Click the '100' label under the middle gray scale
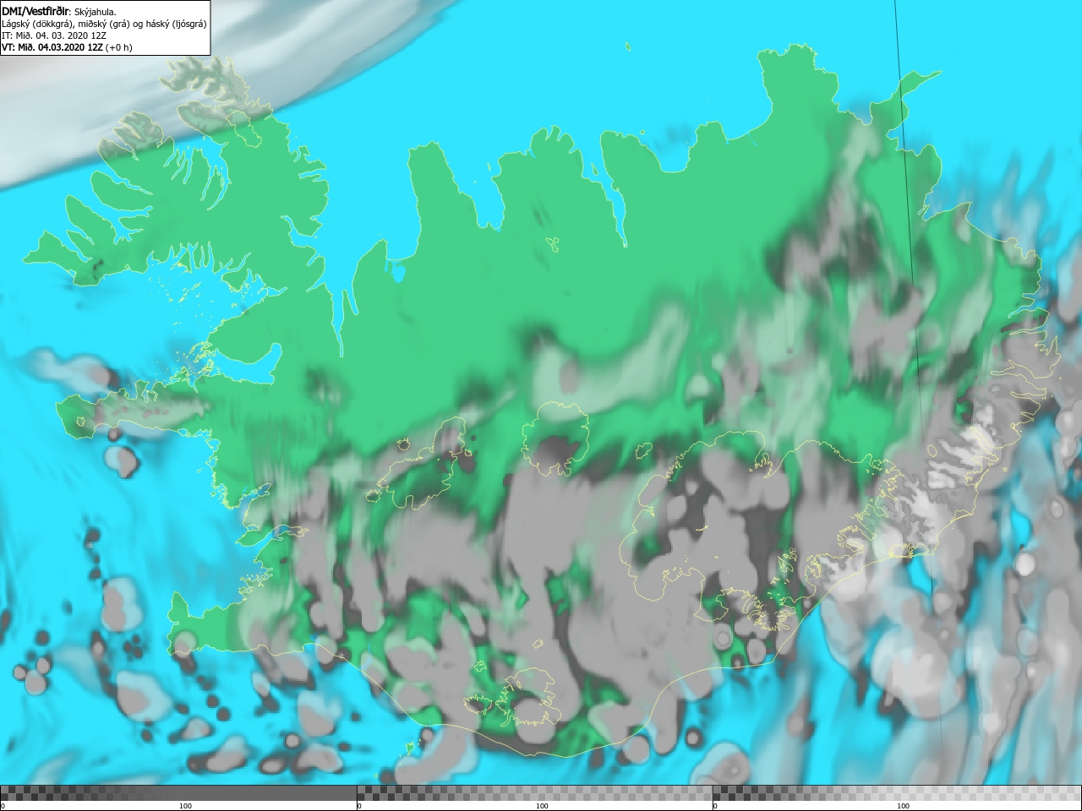 point(542,806)
